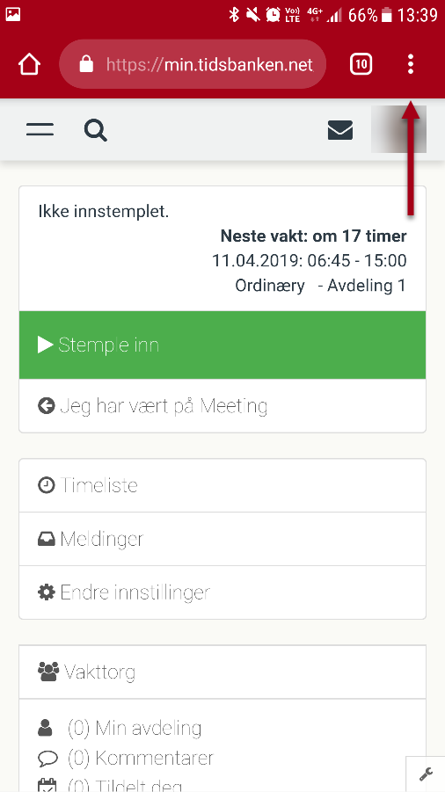Tap the green Stemple inn button

222,345
